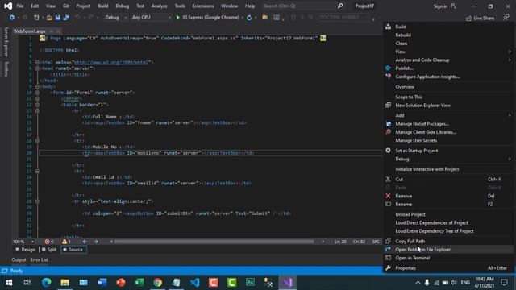The image size is (516, 290).
Task: Click Manage Client-Side Libraries icon
Action: click(x=389, y=132)
